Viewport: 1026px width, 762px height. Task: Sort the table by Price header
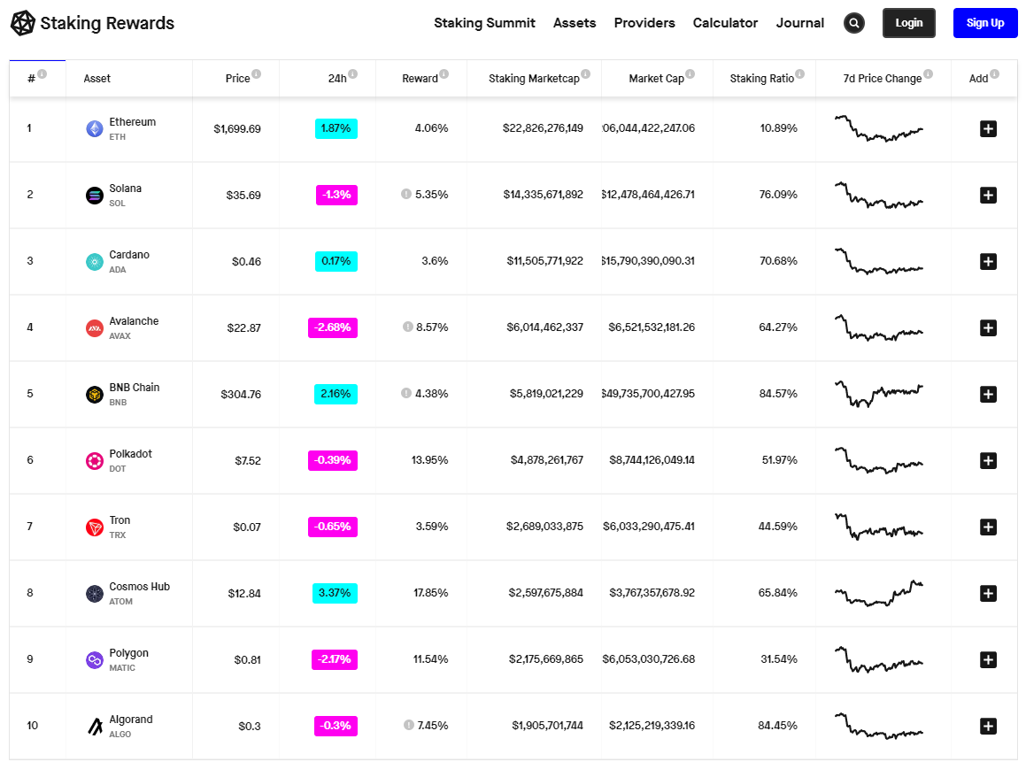[237, 79]
